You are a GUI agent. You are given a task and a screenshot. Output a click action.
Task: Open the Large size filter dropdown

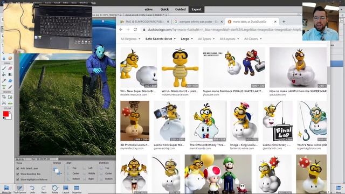[187, 39]
